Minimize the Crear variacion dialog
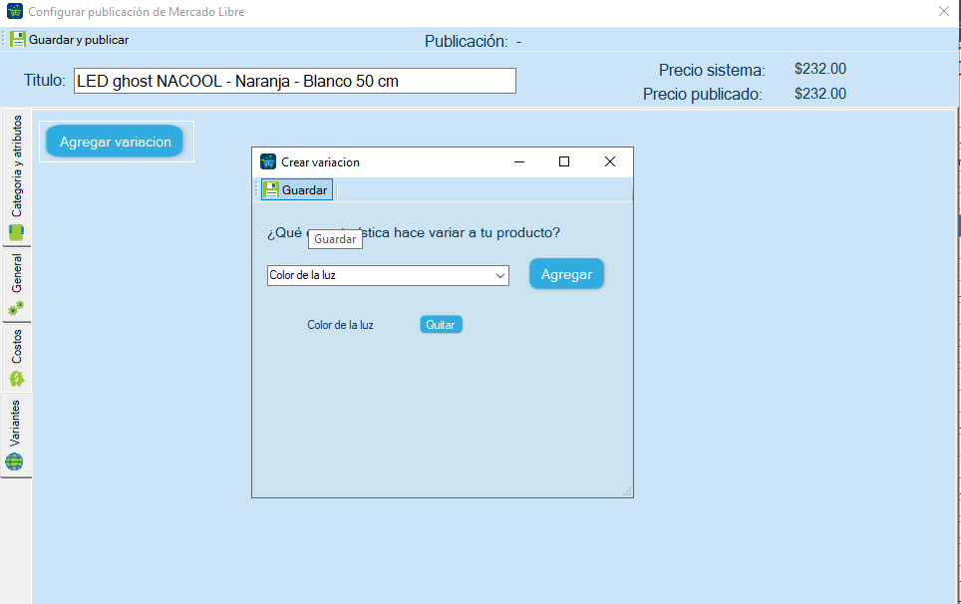Screen dimensions: 961x604 pyautogui.click(x=519, y=161)
